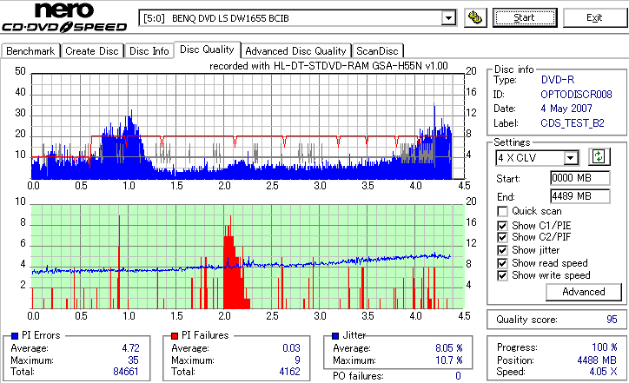
Task: Click the Nero CD-DVD Speed logo
Action: pos(64,17)
